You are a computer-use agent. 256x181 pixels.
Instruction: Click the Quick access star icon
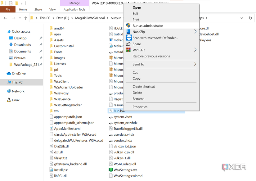[x=9, y=31]
